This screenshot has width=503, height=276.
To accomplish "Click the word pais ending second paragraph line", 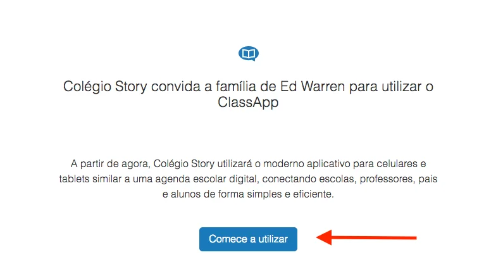I will point(428,179).
